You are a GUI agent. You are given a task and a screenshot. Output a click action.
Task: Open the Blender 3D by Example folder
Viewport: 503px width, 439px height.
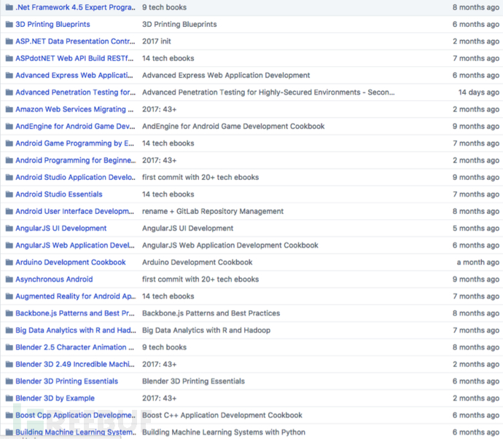click(55, 398)
